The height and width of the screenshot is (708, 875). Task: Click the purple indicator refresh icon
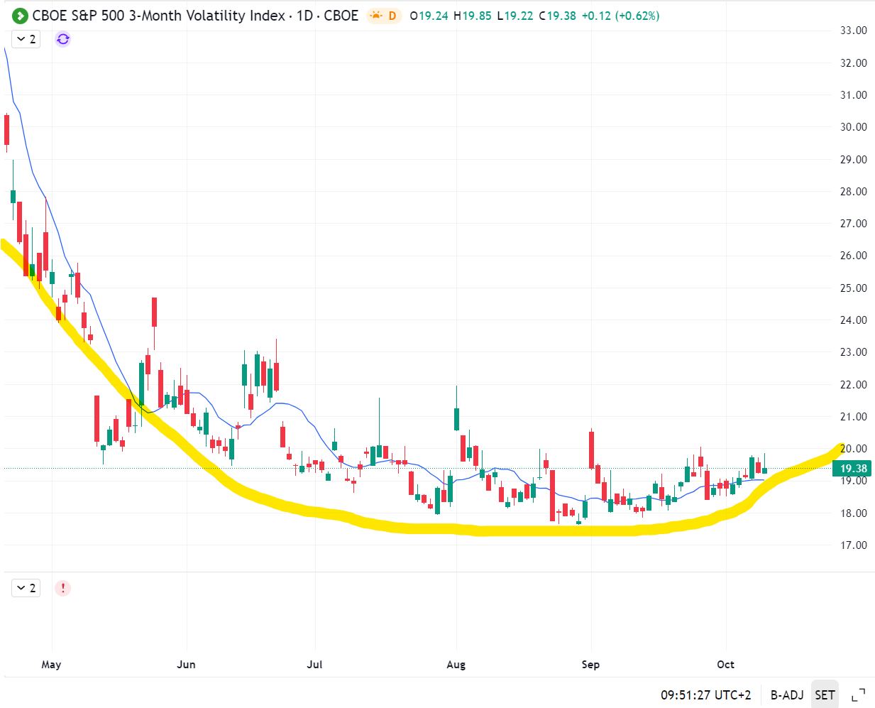pos(63,39)
